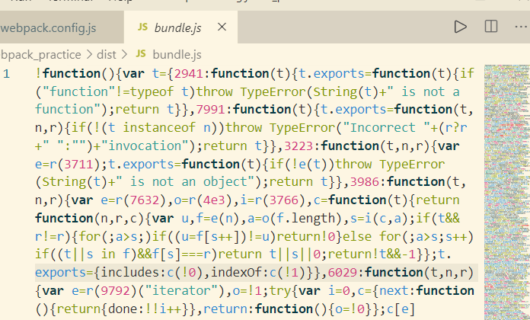Click the number 7632 in the code
530x320 pixels.
pos(145,200)
